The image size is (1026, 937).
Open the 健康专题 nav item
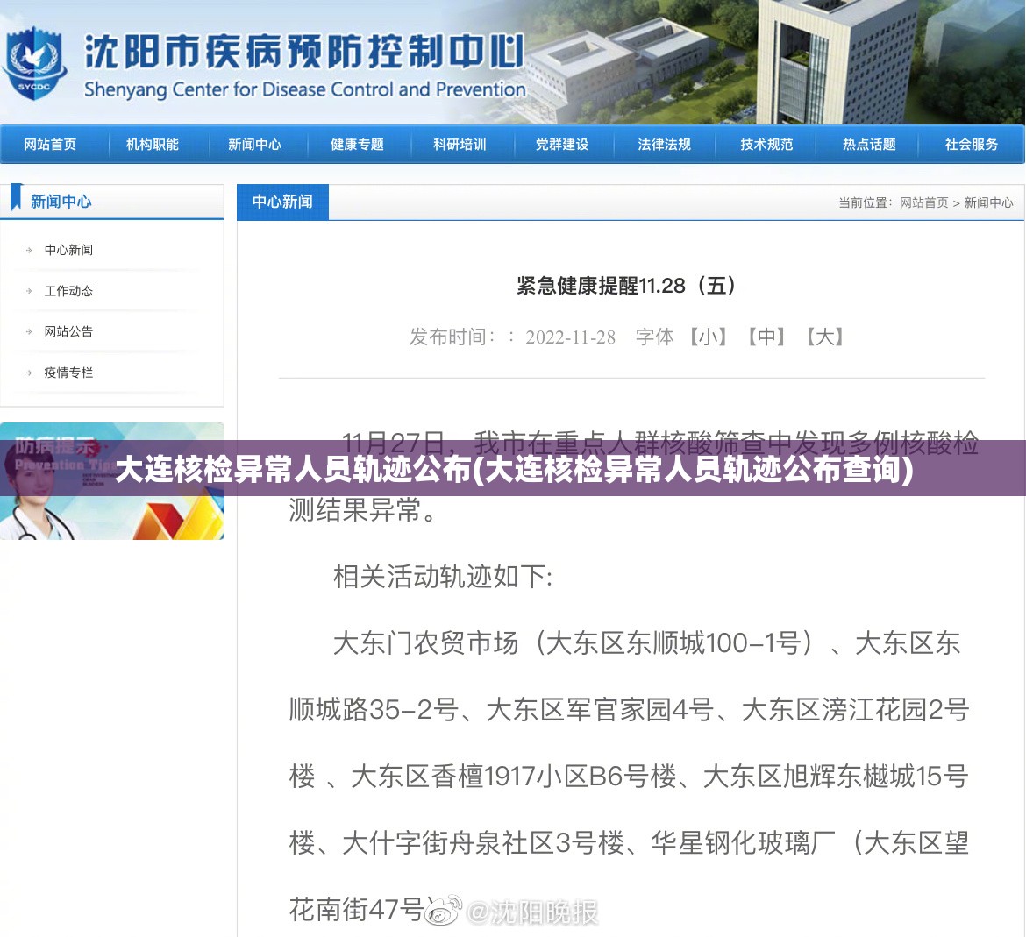[357, 145]
